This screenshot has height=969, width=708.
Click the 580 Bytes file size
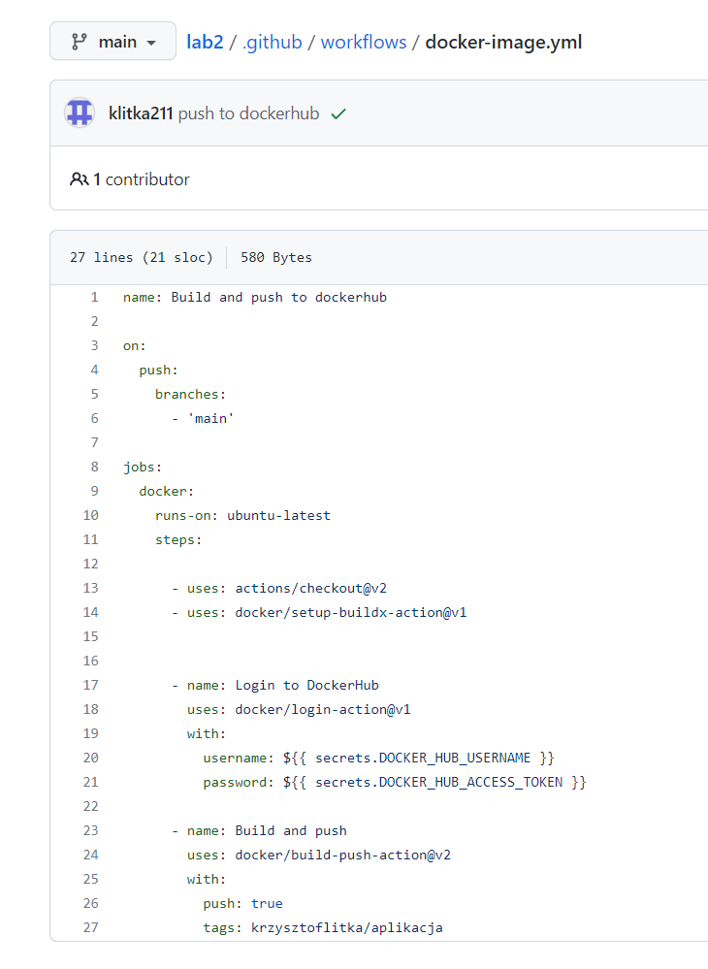point(276,258)
